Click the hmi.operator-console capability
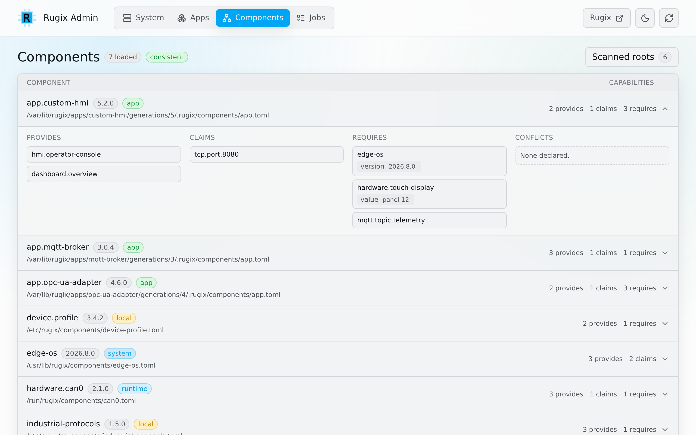Viewport: 696px width, 435px height. click(x=104, y=154)
